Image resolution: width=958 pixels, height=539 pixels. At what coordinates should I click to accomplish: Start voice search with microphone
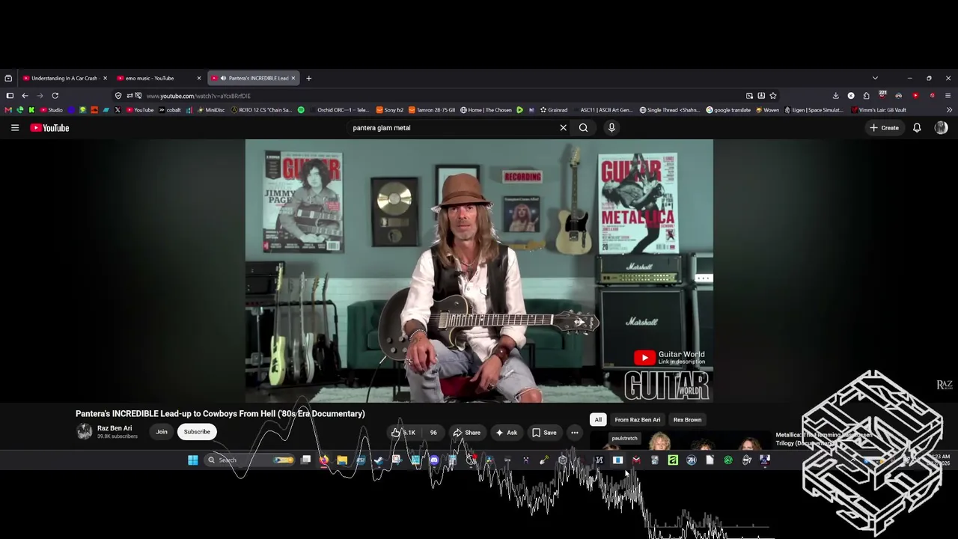coord(611,128)
